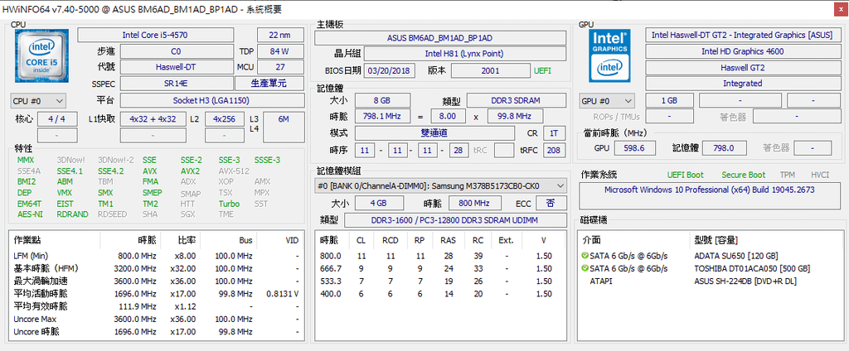Image resolution: width=849 pixels, height=351 pixels.
Task: Expand the memory module selector Samsung M378B5173CB0-CK0
Action: coord(441,186)
